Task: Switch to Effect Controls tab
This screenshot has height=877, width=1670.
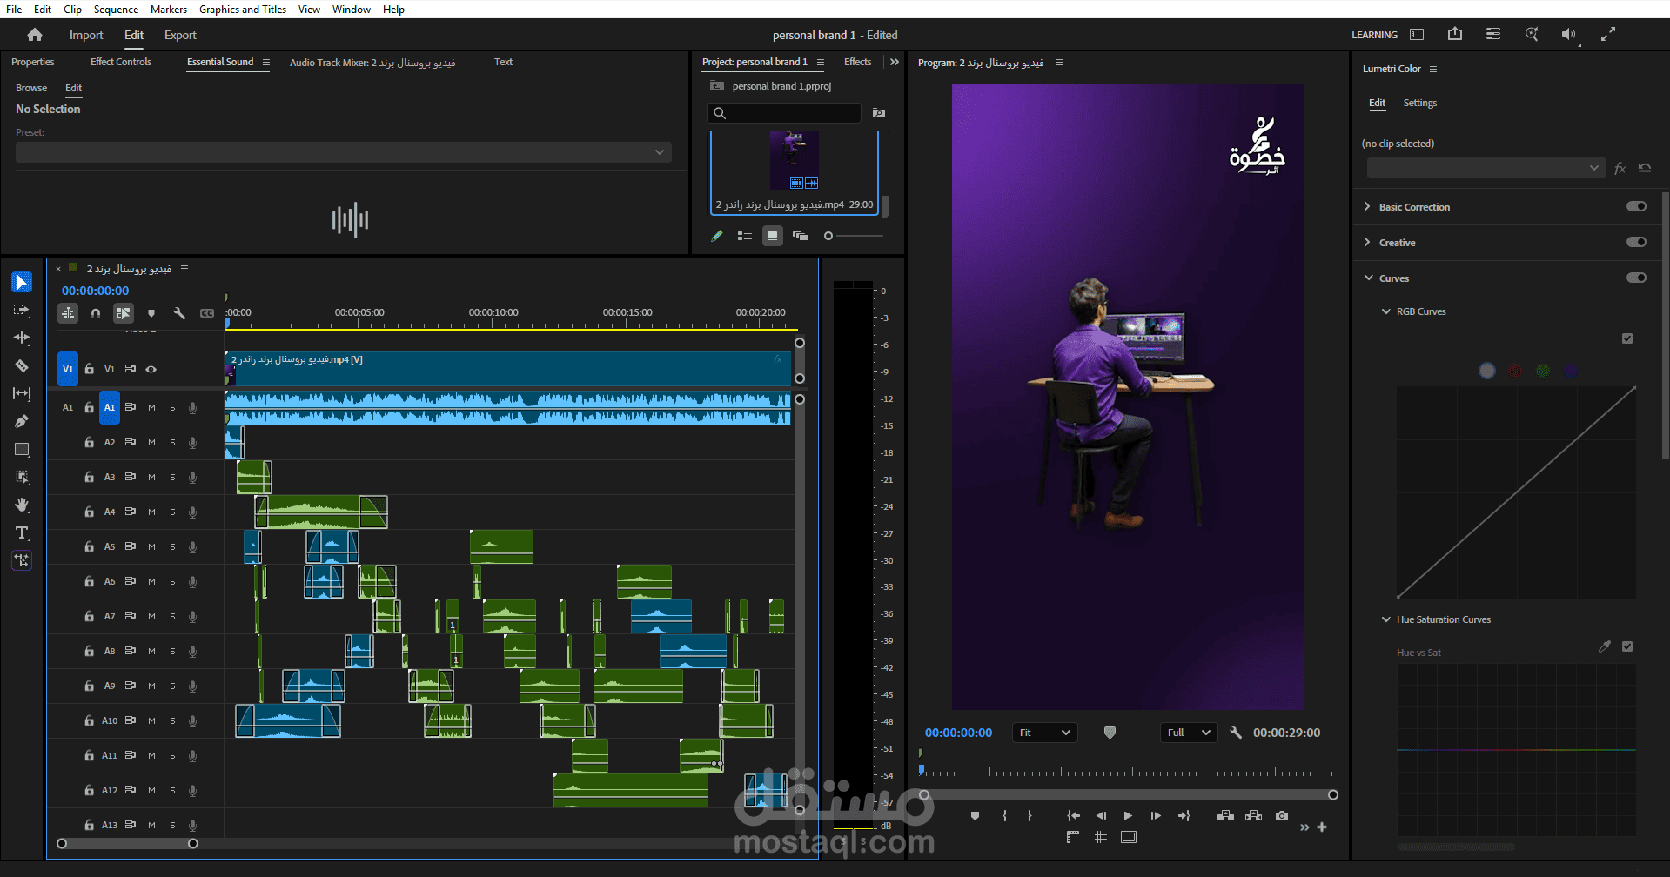Action: coord(121,62)
